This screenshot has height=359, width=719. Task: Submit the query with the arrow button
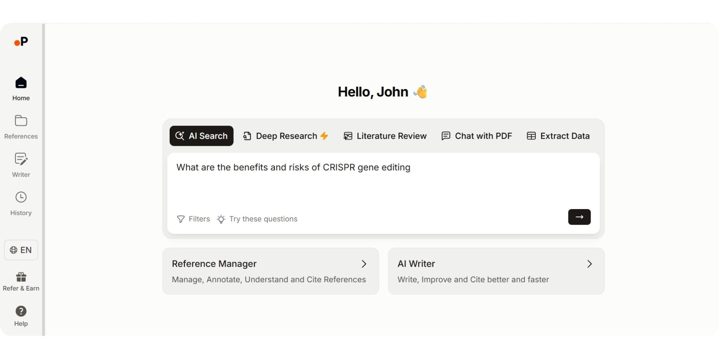[579, 217]
